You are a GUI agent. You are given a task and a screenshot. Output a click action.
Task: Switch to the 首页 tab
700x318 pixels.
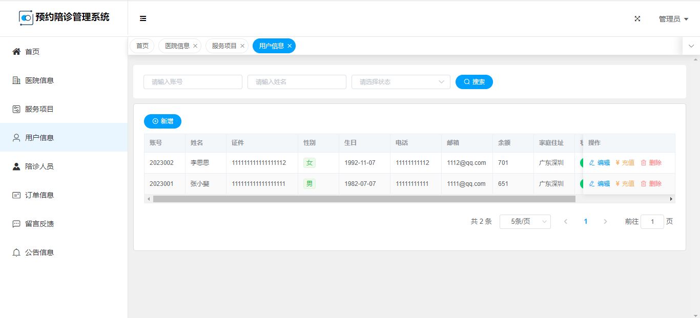pos(142,46)
